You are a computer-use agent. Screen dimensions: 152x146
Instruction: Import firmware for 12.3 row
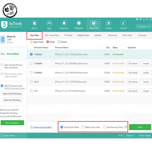pos(146,91)
